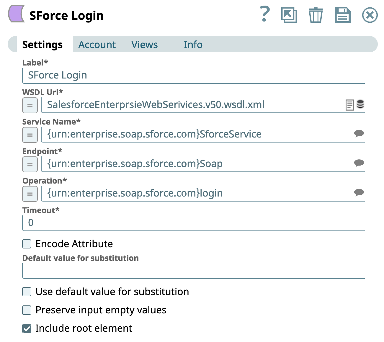Toggle expression button for Operation
This screenshot has width=384, height=342.
pyautogui.click(x=30, y=194)
